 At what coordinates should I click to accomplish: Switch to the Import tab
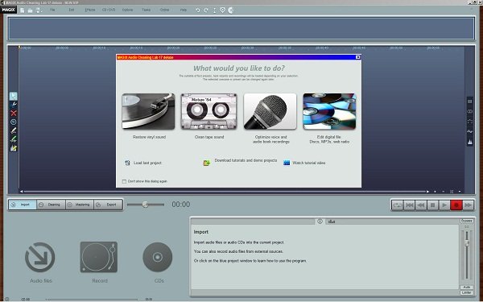[x=23, y=205]
